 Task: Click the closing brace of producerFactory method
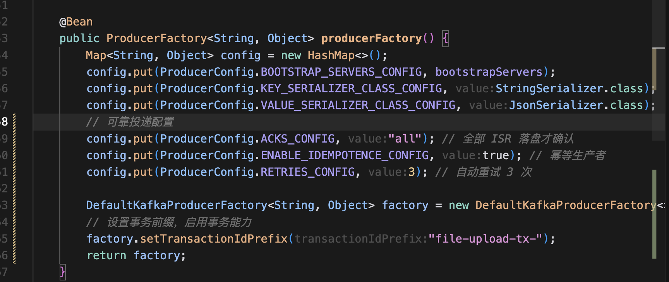[63, 272]
